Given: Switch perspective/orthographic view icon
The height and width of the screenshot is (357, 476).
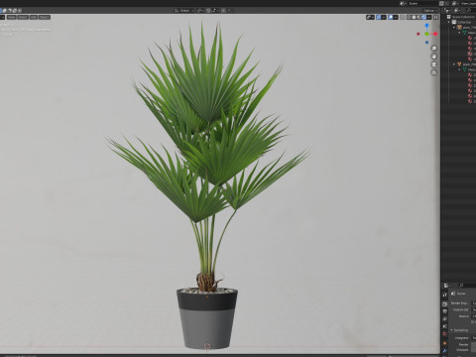Looking at the screenshot, I should pyautogui.click(x=434, y=72).
